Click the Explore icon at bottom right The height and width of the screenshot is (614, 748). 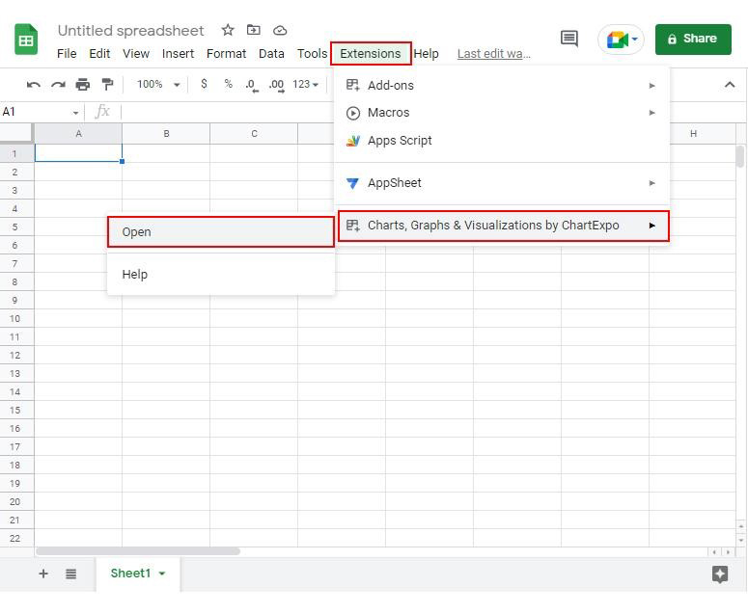click(719, 574)
